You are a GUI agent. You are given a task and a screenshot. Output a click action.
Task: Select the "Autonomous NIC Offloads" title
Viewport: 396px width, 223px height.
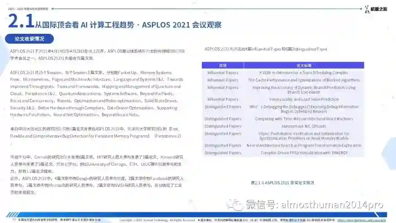[x=304, y=126]
